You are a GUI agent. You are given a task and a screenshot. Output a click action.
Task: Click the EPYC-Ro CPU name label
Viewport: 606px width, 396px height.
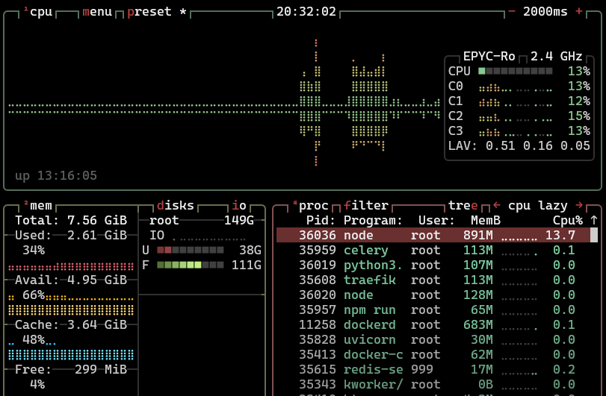tap(489, 56)
